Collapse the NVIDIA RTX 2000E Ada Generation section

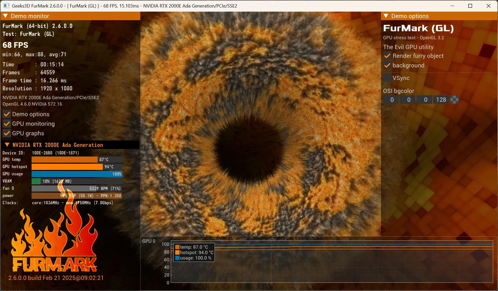point(7,145)
